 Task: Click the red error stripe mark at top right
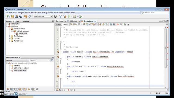(x=167, y=27)
